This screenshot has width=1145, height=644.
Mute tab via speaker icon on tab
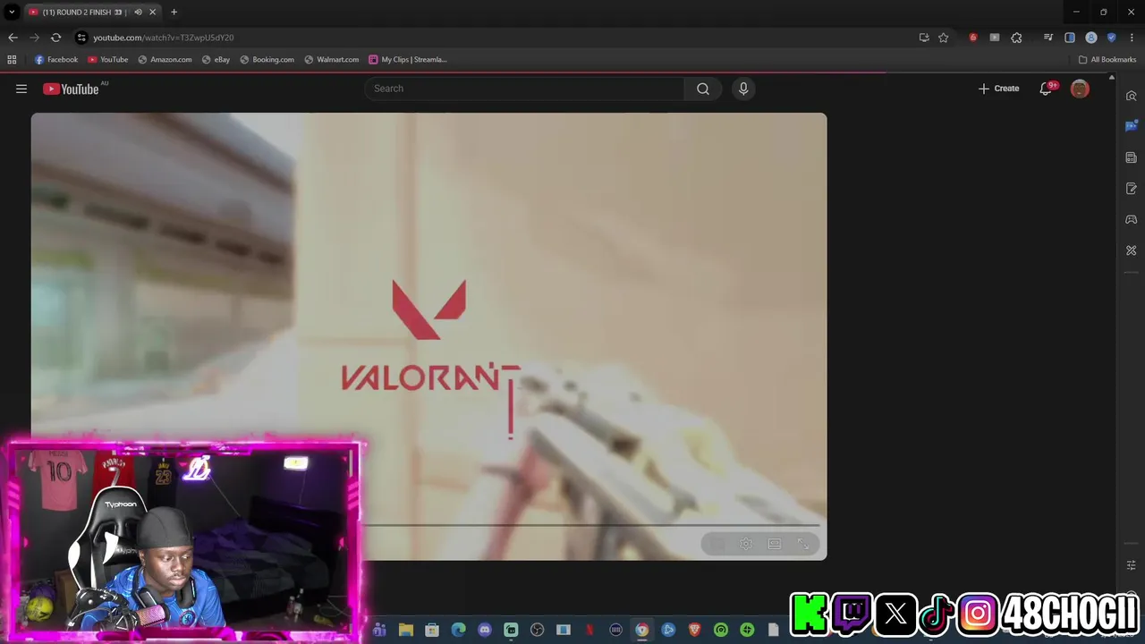coord(138,12)
